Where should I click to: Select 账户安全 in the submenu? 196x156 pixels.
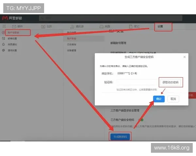pos(72,38)
